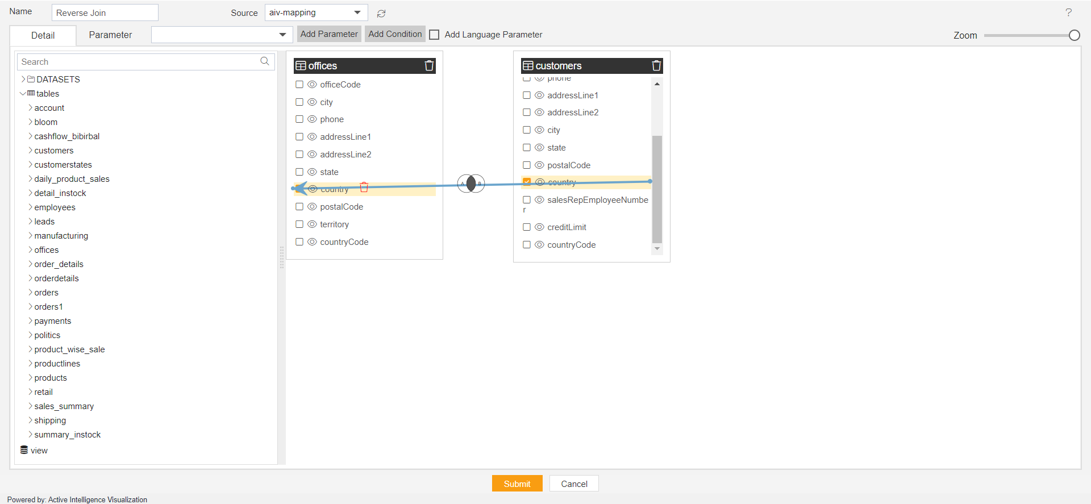This screenshot has width=1091, height=504.
Task: Check the customers addressLine2 checkbox
Action: (527, 113)
